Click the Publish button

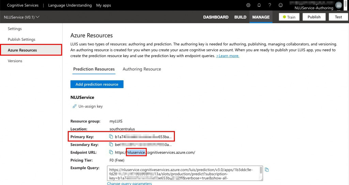click(x=314, y=17)
